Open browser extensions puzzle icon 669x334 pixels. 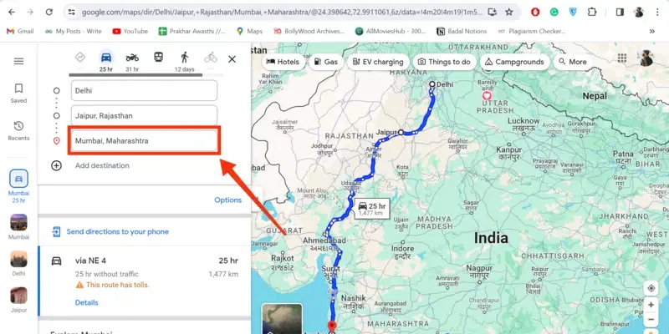(592, 12)
